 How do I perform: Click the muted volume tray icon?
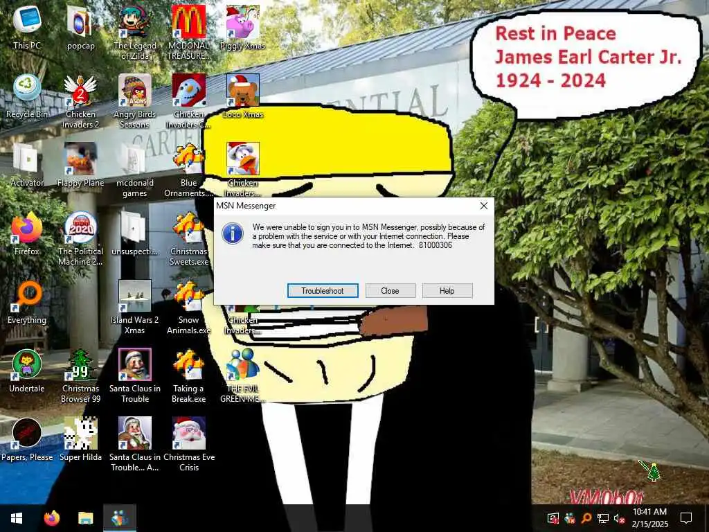point(619,518)
